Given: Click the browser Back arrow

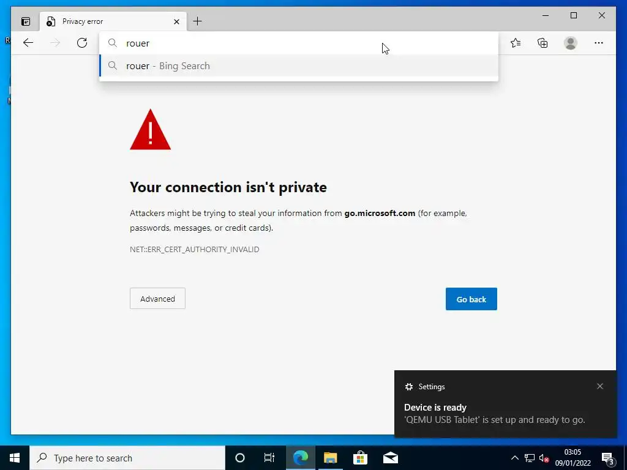Looking at the screenshot, I should pyautogui.click(x=28, y=43).
